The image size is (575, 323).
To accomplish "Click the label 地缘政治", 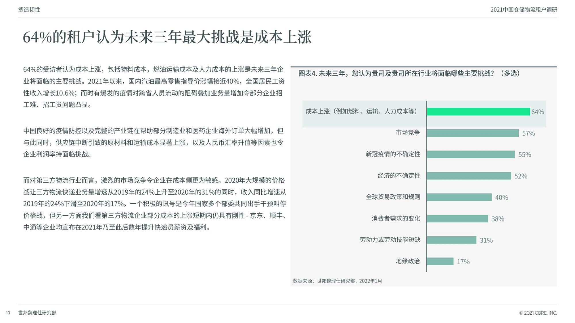I will (408, 261).
